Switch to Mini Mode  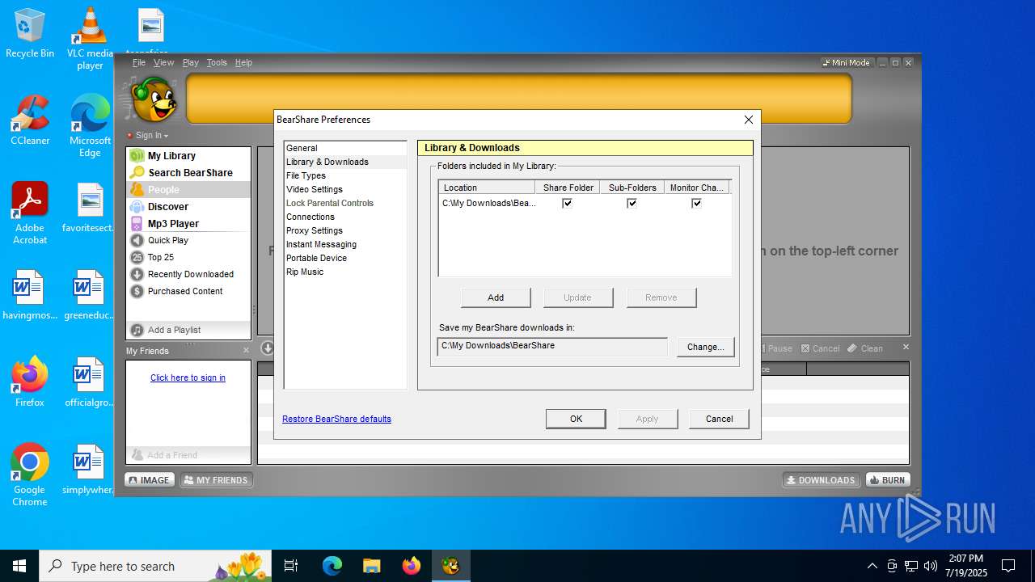pyautogui.click(x=847, y=62)
